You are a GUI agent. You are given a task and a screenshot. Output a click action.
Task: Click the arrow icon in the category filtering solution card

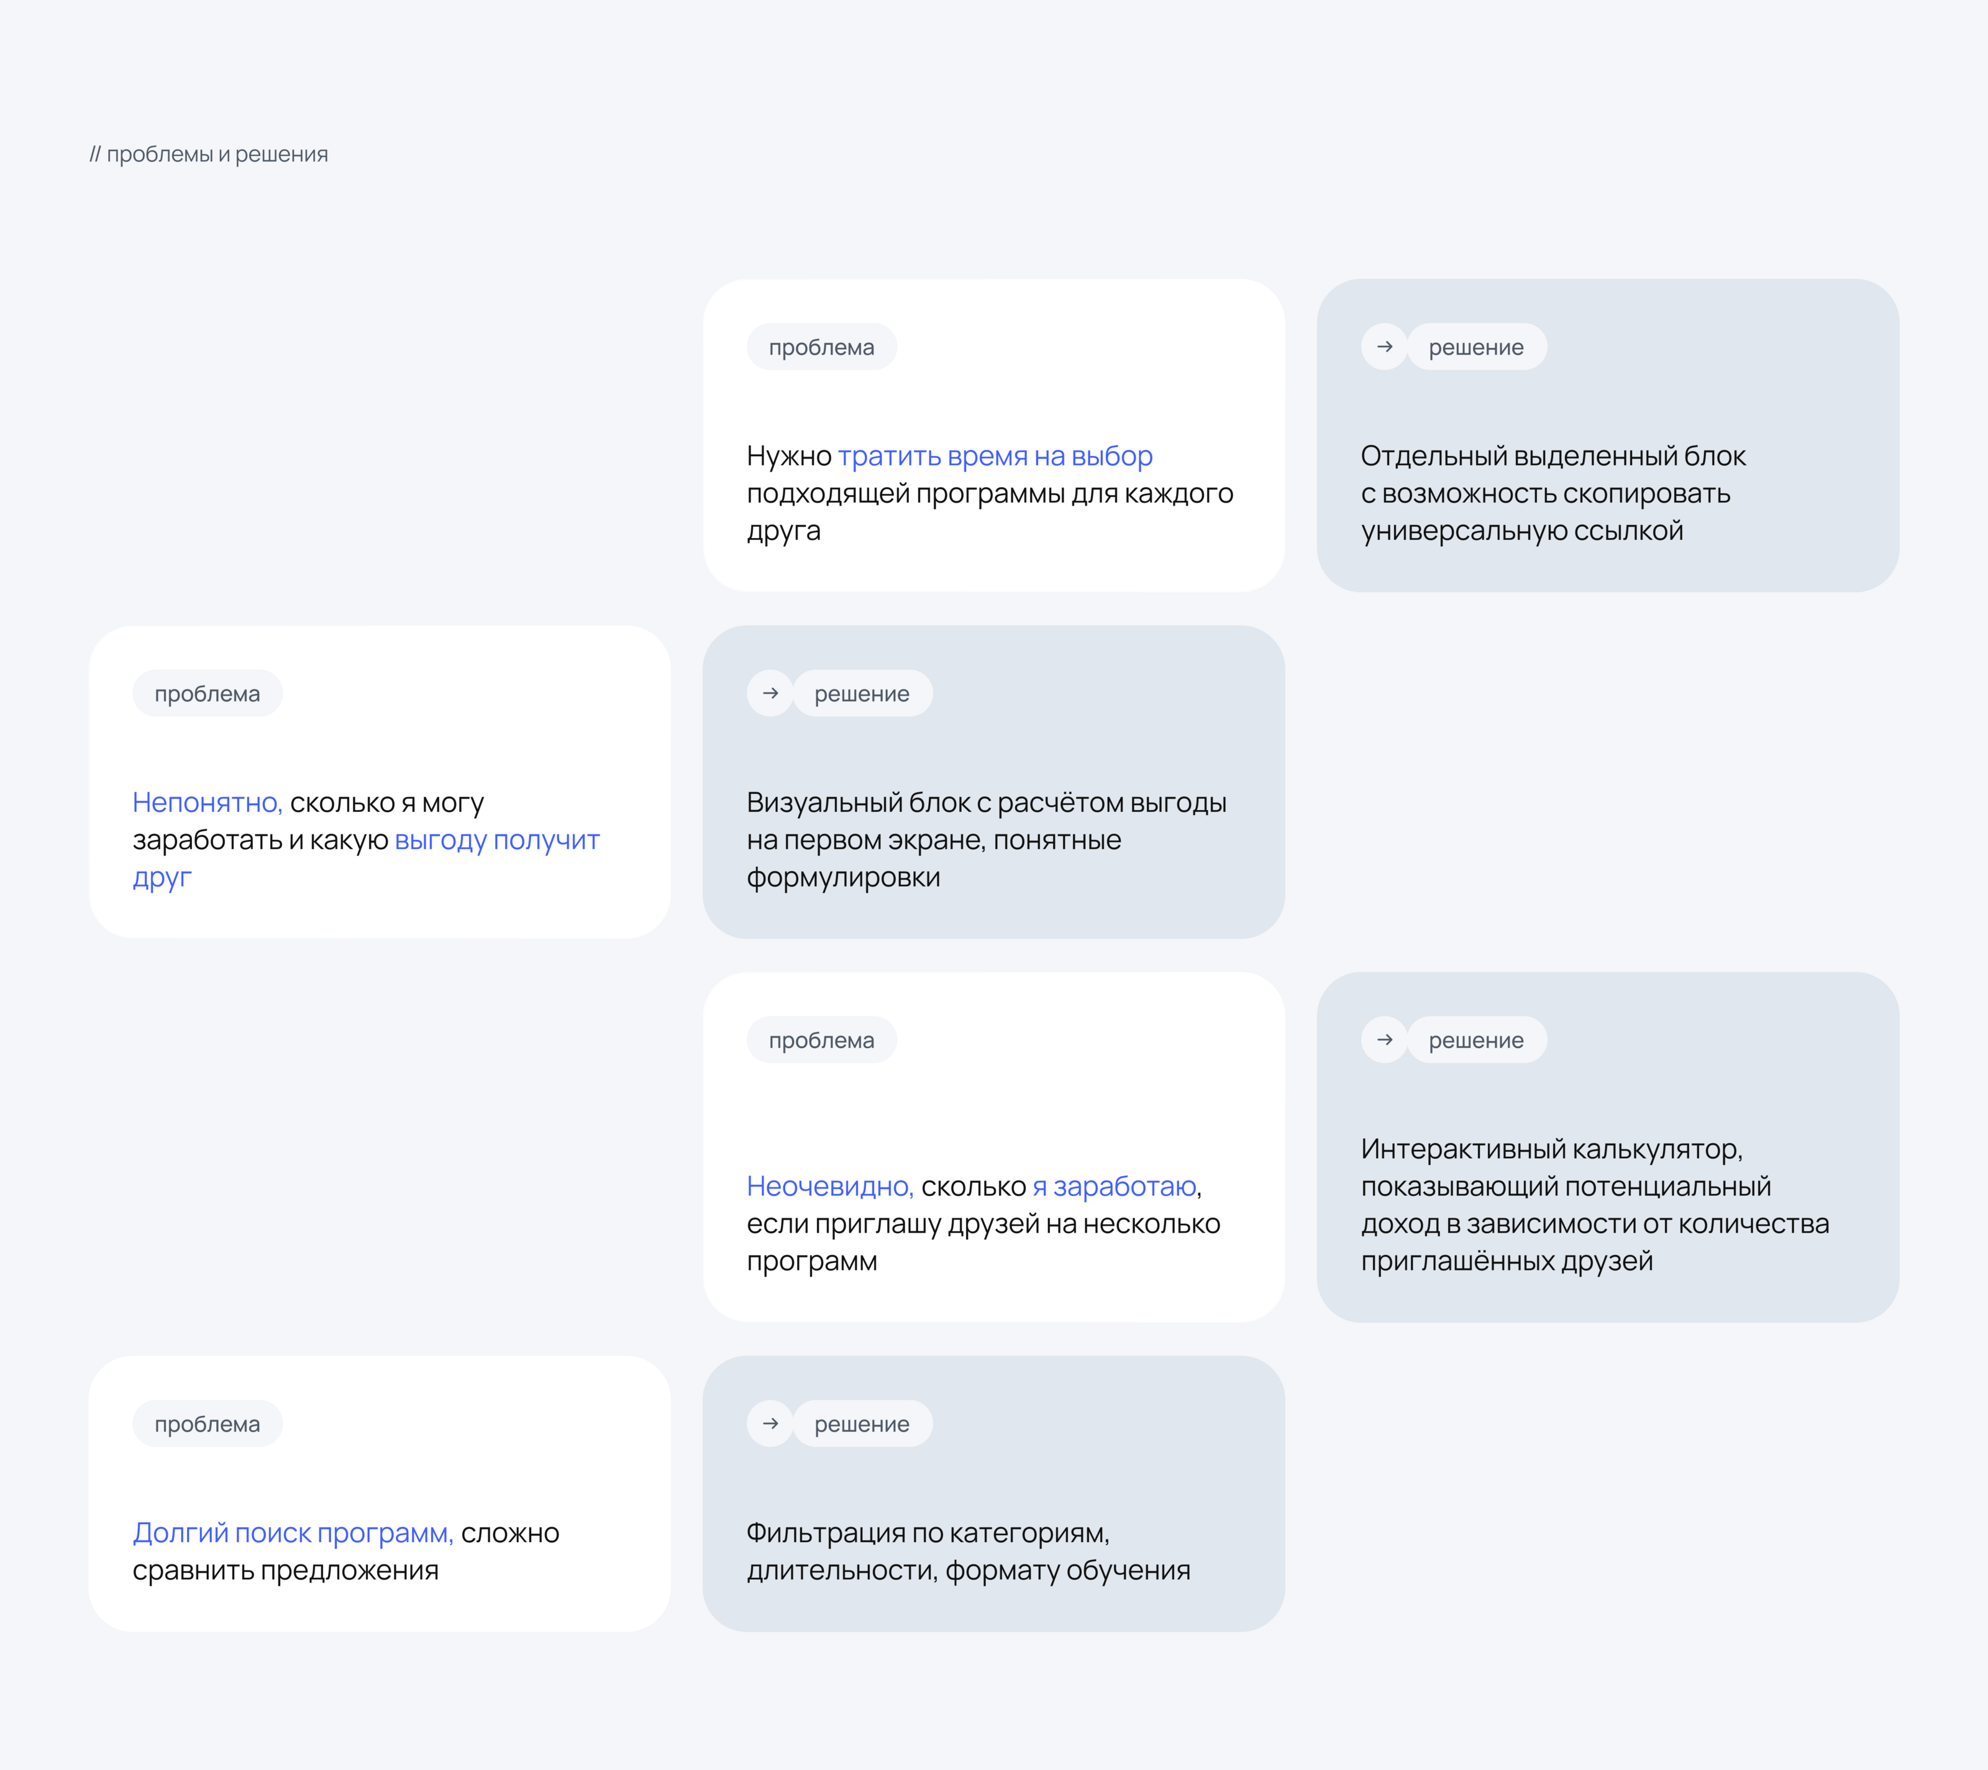tap(770, 1424)
